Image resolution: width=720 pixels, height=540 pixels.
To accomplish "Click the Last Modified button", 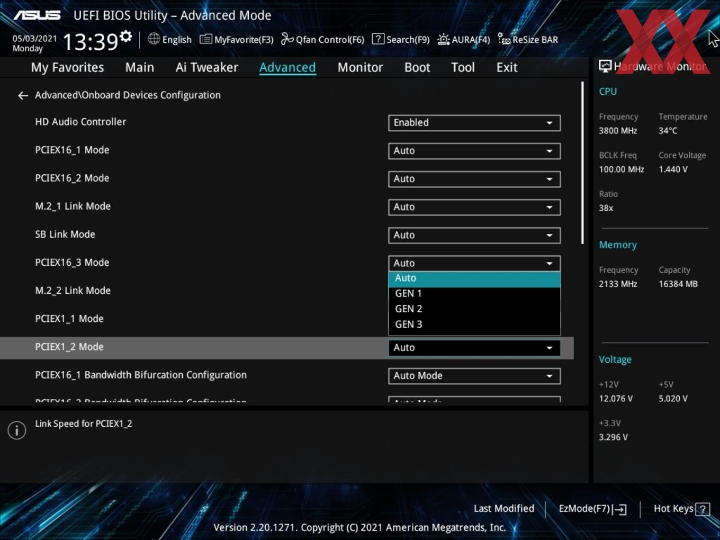I will click(x=503, y=509).
